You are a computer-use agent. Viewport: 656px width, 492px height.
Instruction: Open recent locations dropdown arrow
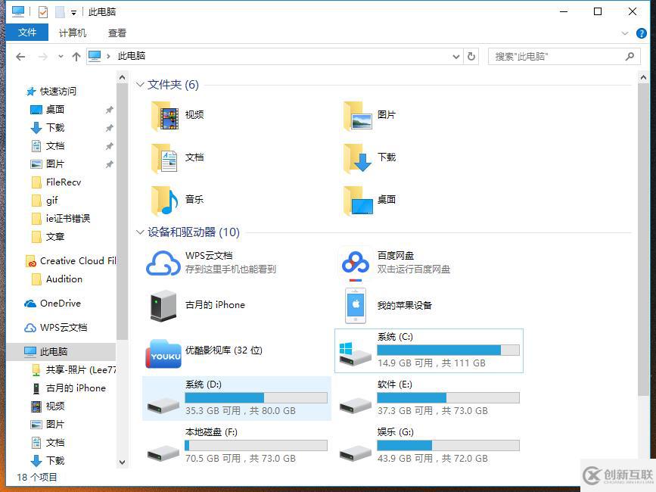point(61,57)
